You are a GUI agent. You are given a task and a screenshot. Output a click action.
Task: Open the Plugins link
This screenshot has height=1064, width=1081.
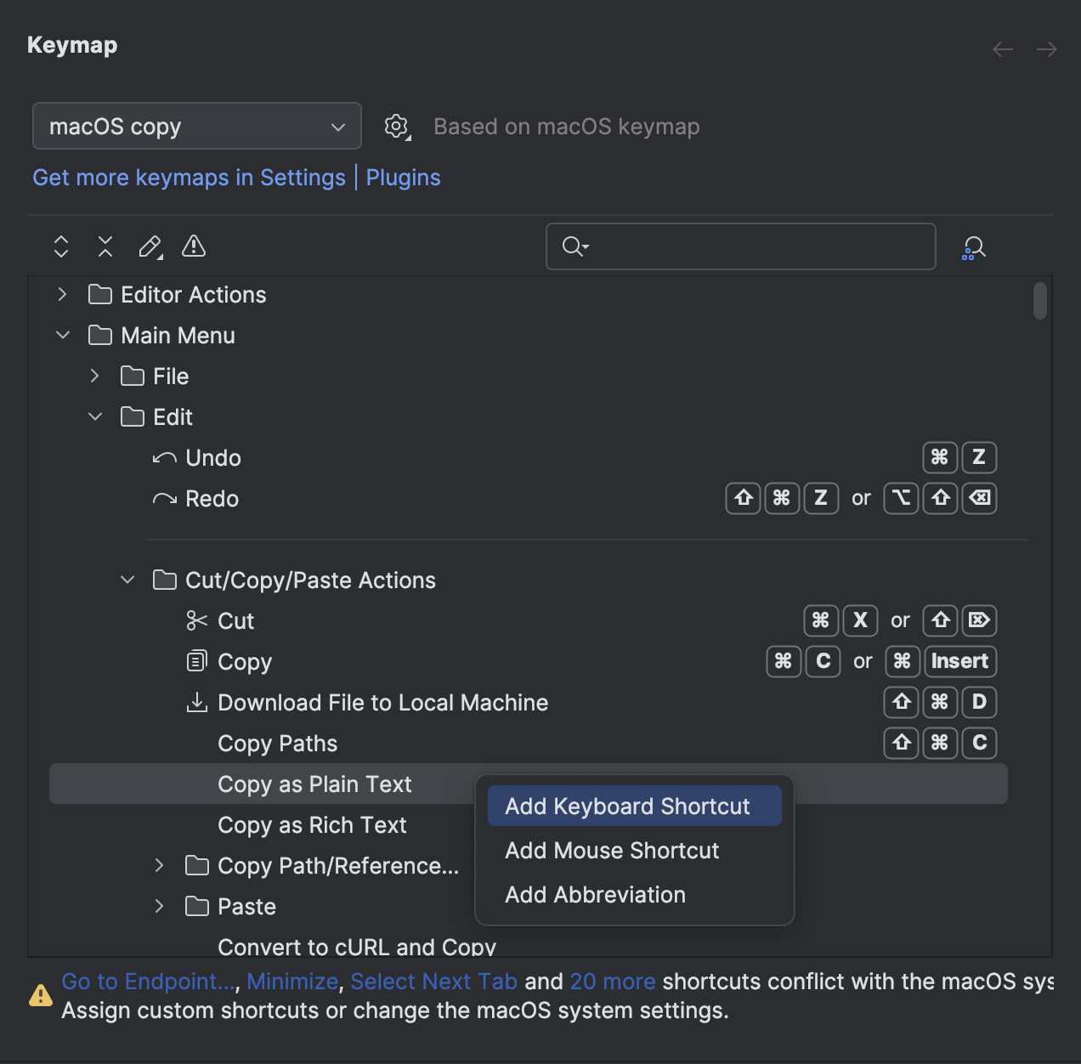pos(403,177)
